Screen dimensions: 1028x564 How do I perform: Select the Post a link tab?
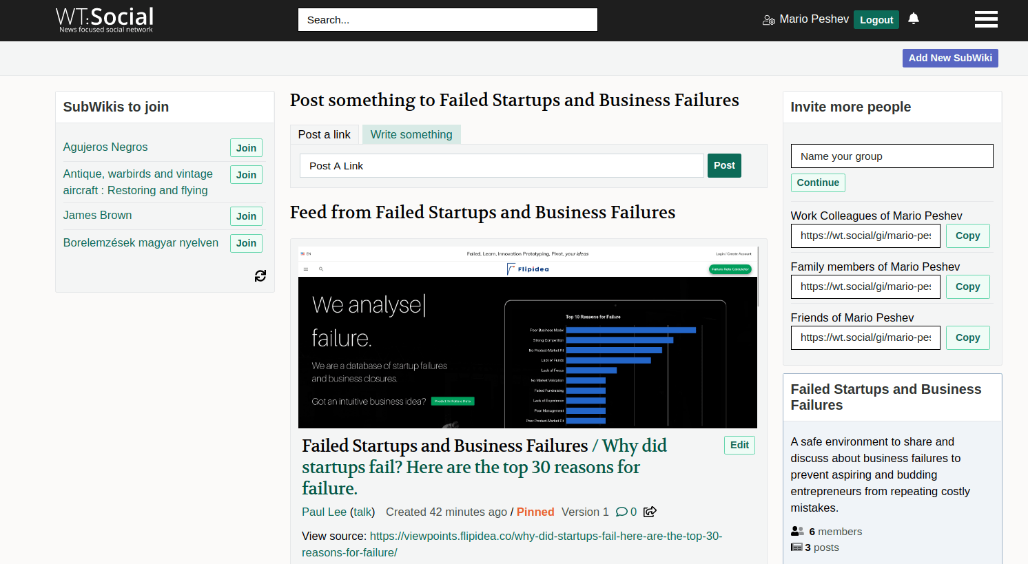click(324, 134)
